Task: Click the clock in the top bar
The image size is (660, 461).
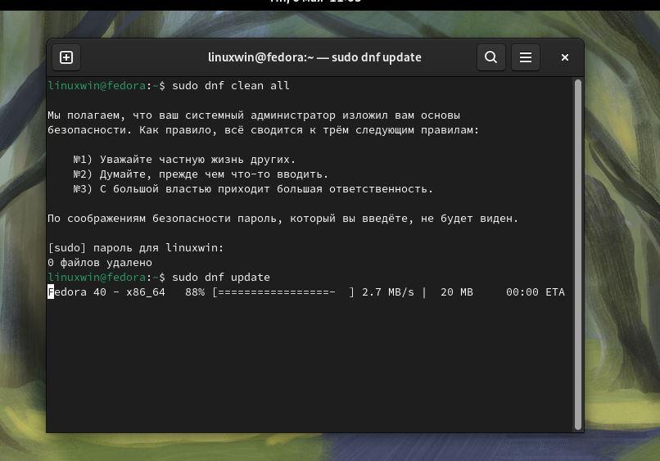Action: 315,2
